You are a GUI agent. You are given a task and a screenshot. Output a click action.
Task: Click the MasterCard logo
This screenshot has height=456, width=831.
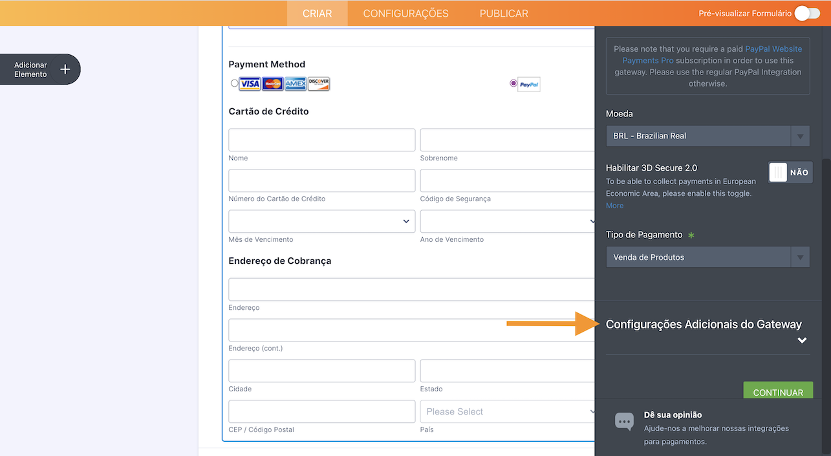273,84
